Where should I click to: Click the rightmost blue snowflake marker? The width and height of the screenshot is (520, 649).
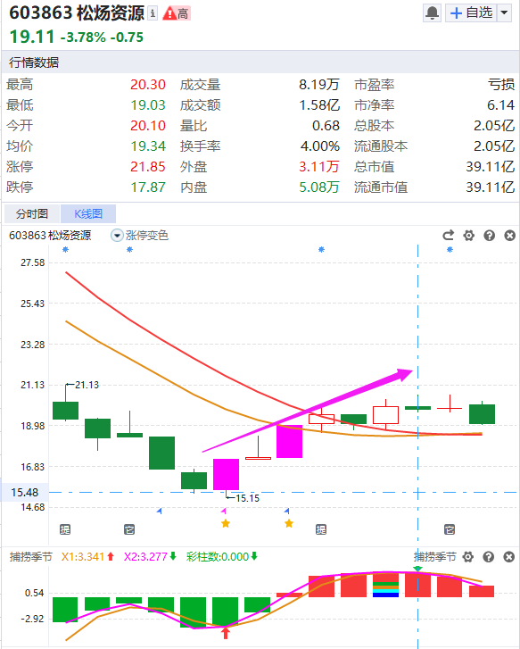[450, 250]
